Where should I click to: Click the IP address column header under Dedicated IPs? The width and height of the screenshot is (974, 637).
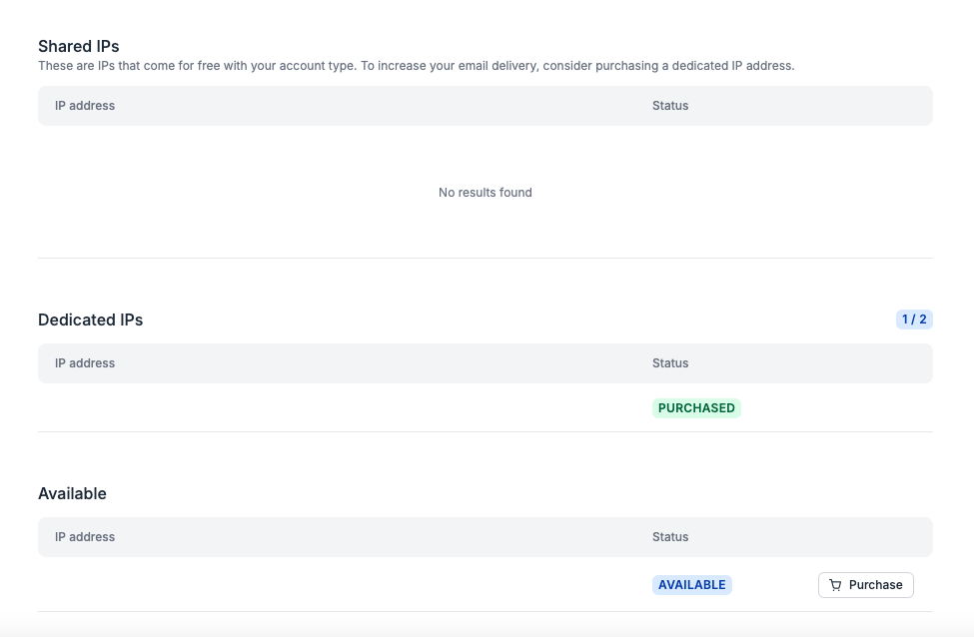click(x=85, y=362)
